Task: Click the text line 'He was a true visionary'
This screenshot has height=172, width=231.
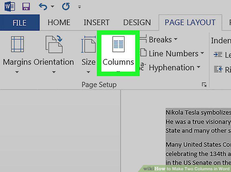Action: [x=198, y=122]
